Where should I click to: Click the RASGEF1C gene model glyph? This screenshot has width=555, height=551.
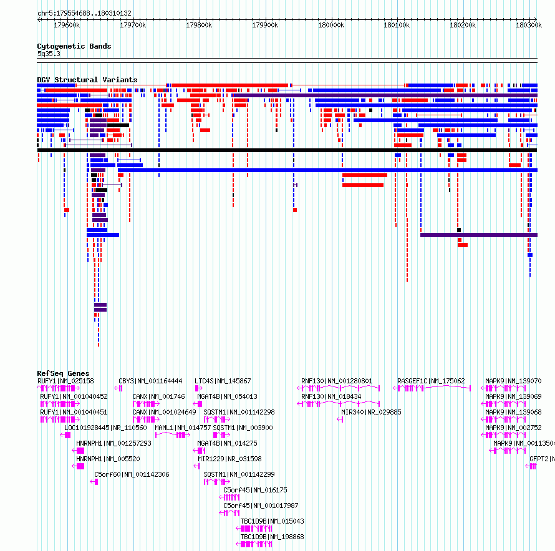pyautogui.click(x=432, y=388)
